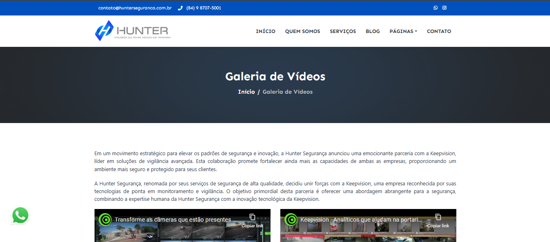Copy link of 'Transforme as câmeras' video
This screenshot has width=550, height=242.
252,220
